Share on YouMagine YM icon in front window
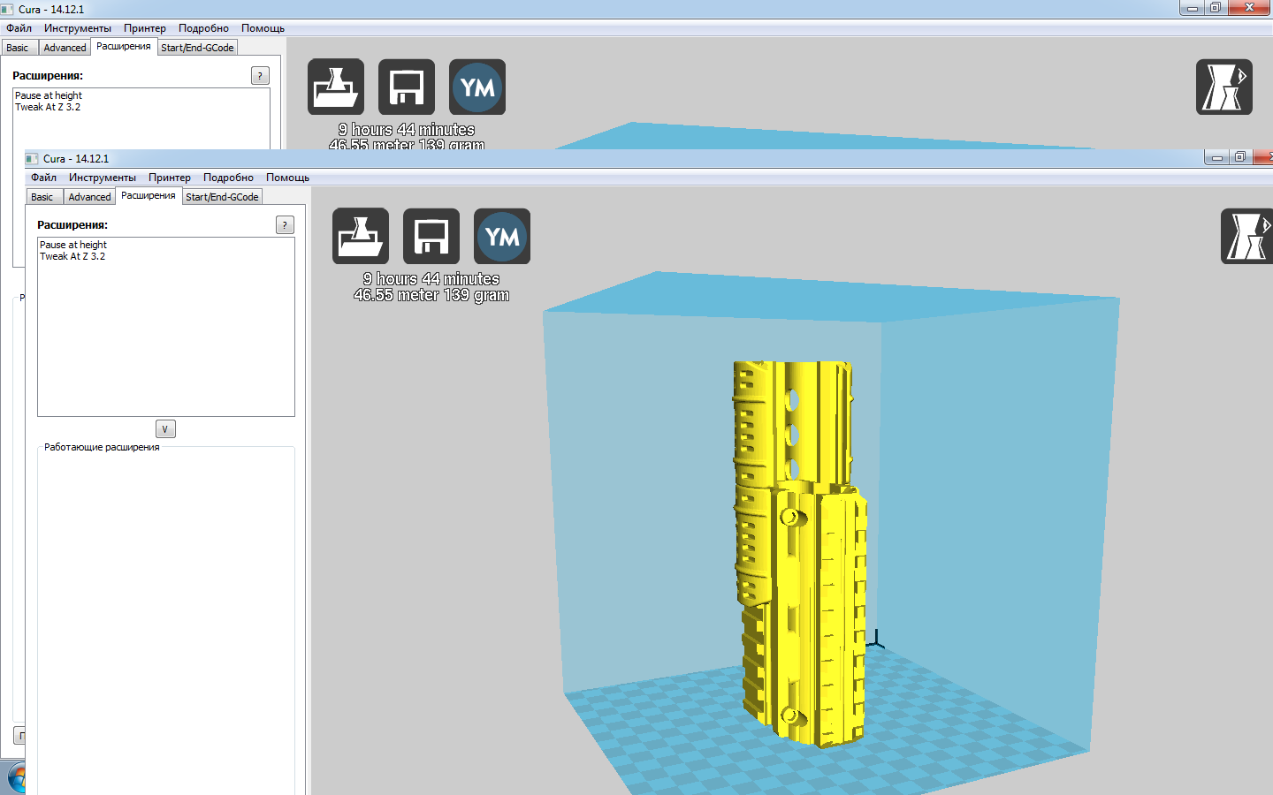 pos(502,236)
